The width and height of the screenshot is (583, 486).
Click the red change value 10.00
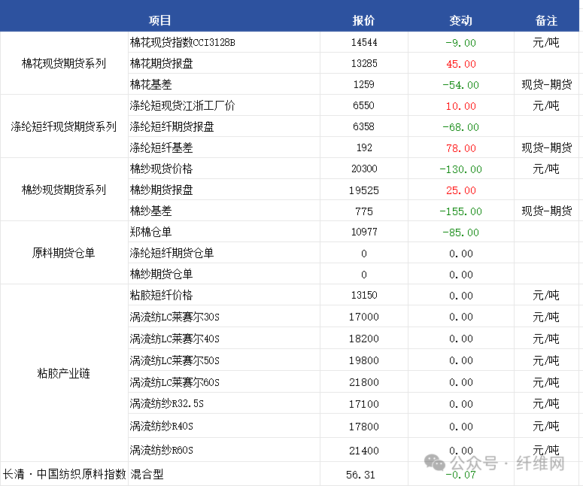point(461,106)
